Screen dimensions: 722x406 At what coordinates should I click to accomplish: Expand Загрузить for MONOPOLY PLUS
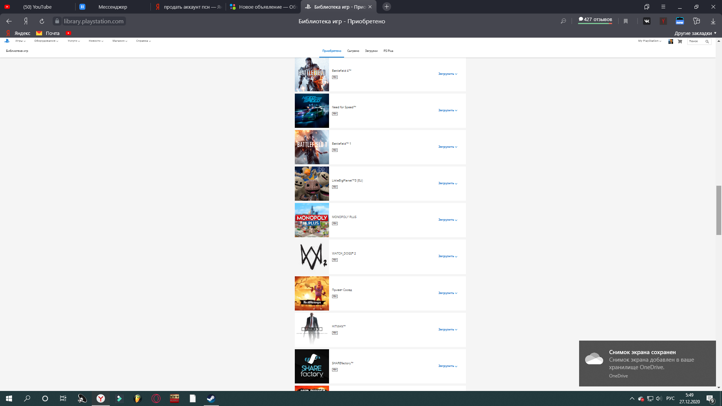447,220
